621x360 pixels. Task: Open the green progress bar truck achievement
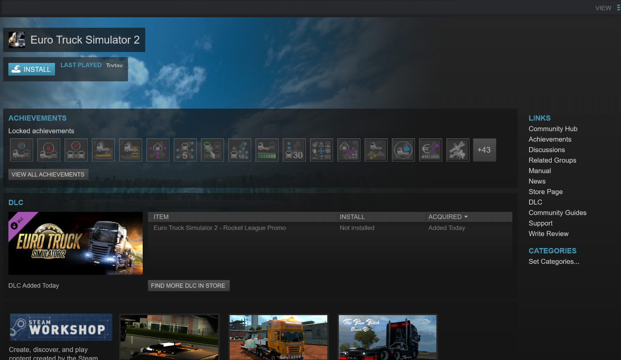click(x=267, y=150)
